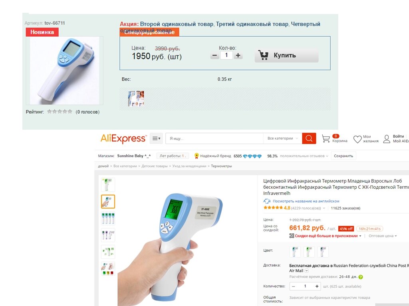
Task: Open the shopping cart Корзина icon
Action: coord(326,138)
